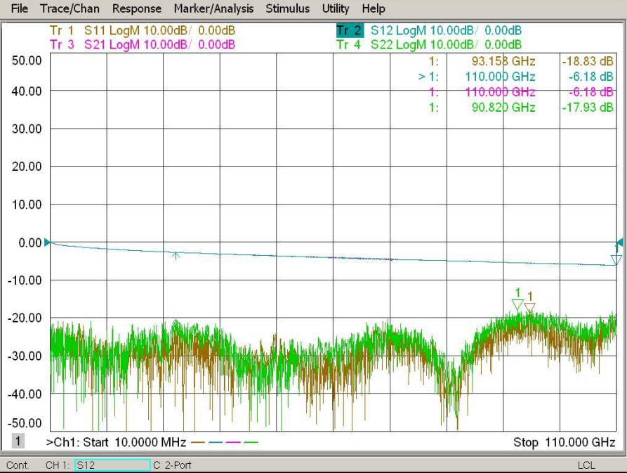Open the File menu
This screenshot has width=627, height=473.
(x=20, y=9)
